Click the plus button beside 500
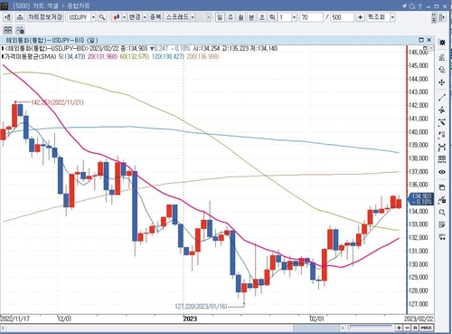The image size is (452, 334). (360, 17)
